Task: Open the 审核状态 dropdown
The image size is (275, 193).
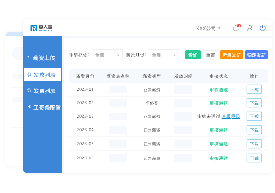Action: click(107, 55)
